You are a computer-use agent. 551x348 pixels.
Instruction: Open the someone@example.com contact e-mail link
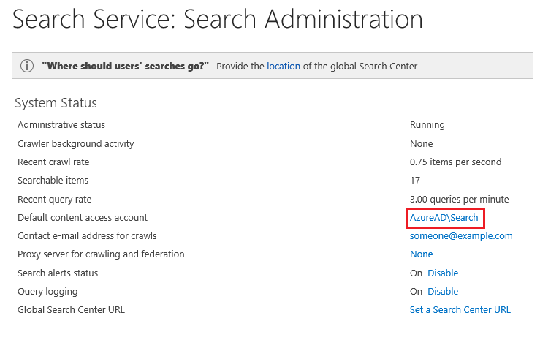click(x=461, y=236)
